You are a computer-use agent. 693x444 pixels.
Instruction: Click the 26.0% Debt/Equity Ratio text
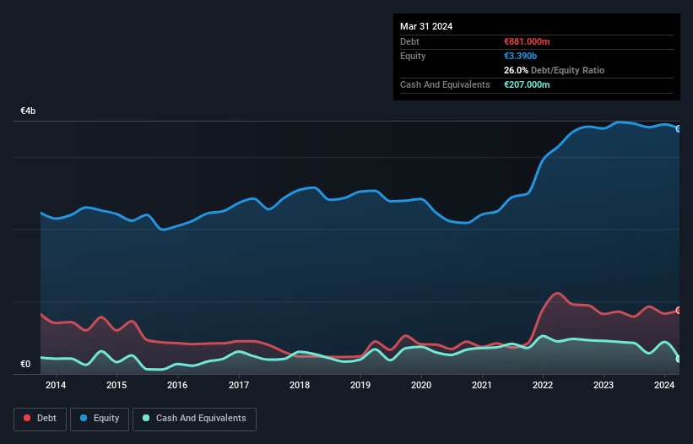pyautogui.click(x=554, y=70)
